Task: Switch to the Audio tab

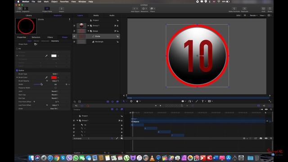Action: pyautogui.click(x=112, y=16)
